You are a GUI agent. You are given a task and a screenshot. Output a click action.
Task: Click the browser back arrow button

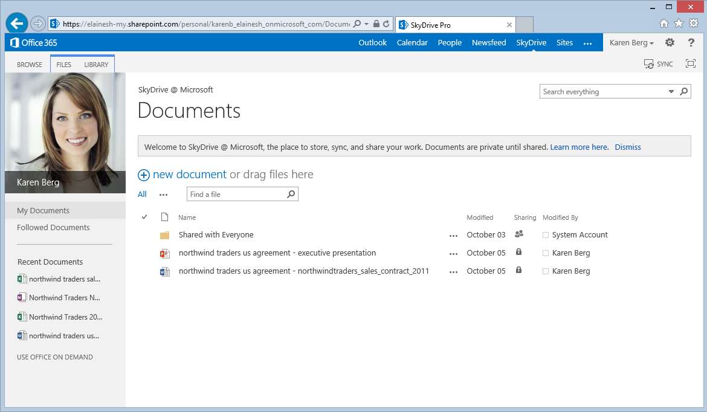pos(17,23)
